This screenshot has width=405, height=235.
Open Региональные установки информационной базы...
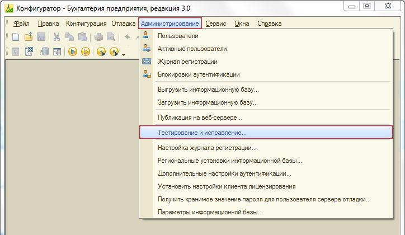[x=266, y=161]
